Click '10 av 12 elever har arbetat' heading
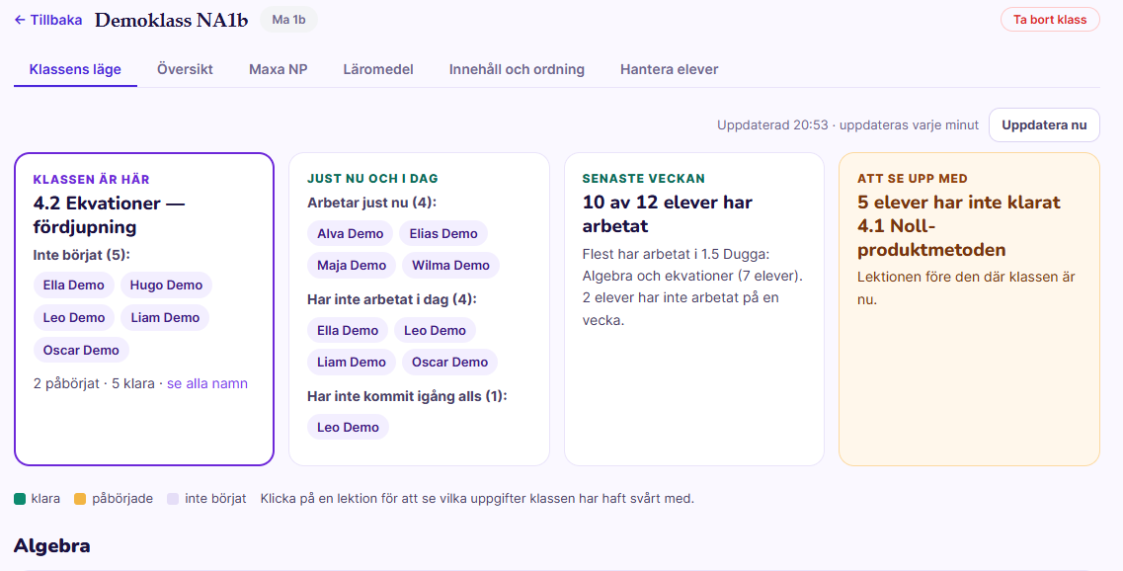The width and height of the screenshot is (1123, 571). click(x=668, y=213)
